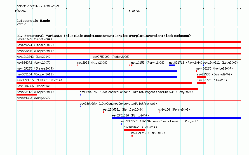Click the 2q21.1 cytogenetic band

click(x=129, y=27)
